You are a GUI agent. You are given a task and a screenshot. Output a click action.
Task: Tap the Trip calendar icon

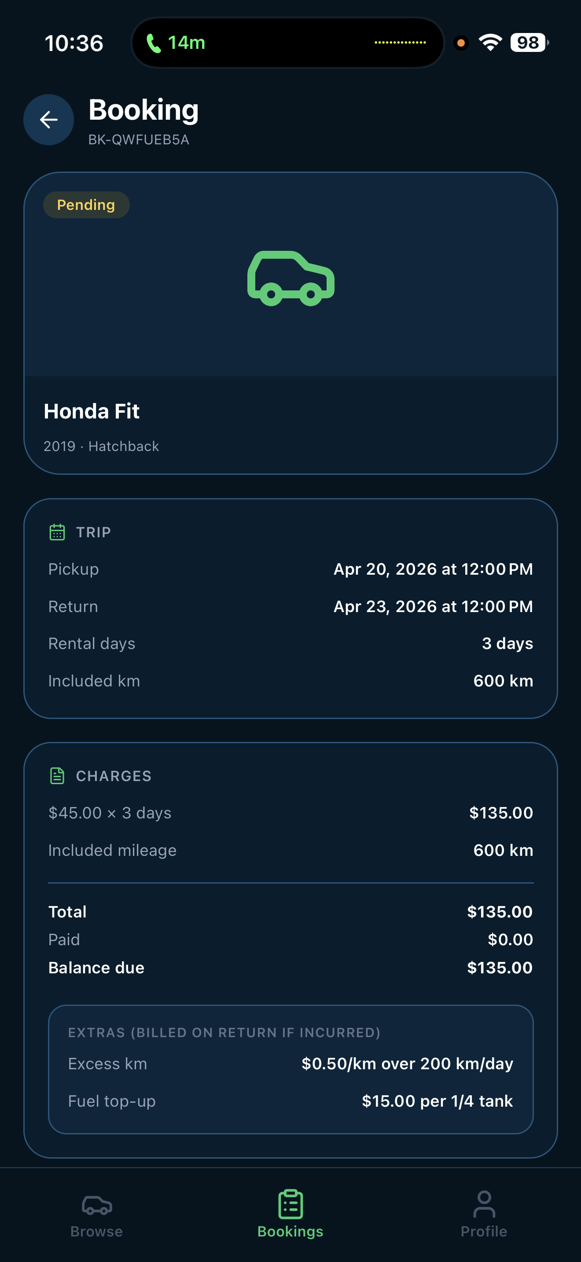(57, 532)
